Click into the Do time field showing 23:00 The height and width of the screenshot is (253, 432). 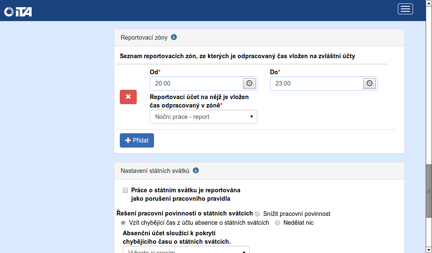(x=316, y=83)
